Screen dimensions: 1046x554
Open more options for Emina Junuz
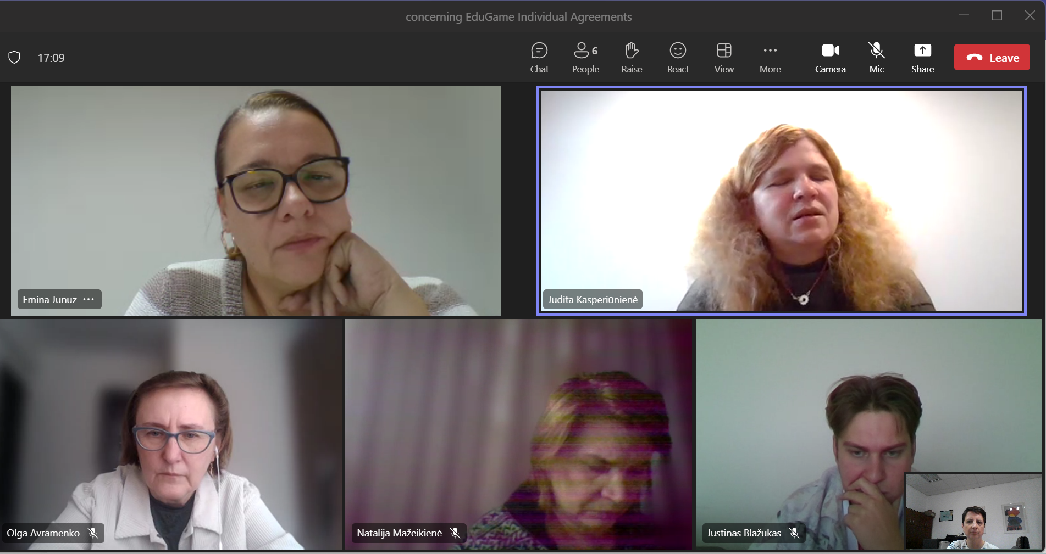point(88,300)
